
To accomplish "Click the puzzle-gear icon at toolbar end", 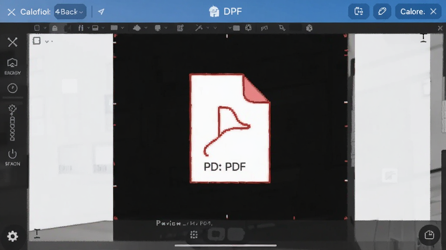I will coord(309,28).
